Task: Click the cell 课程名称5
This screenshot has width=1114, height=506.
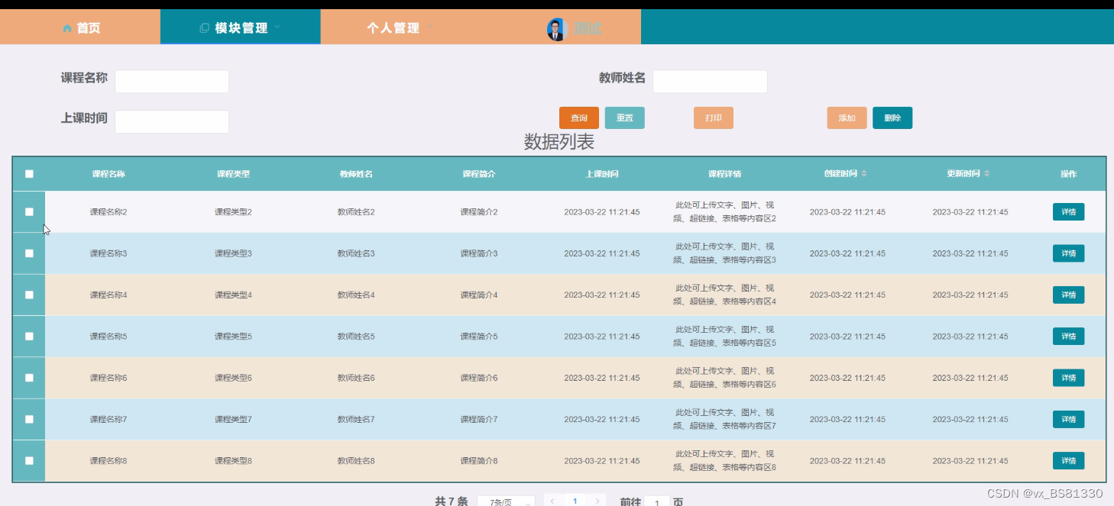Action: pyautogui.click(x=108, y=337)
